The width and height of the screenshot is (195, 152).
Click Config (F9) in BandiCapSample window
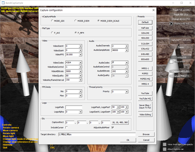181,58
